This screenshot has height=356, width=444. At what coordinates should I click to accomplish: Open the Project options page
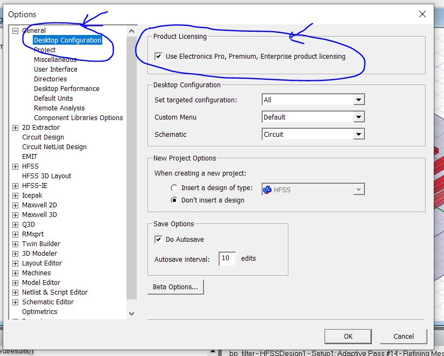[45, 50]
